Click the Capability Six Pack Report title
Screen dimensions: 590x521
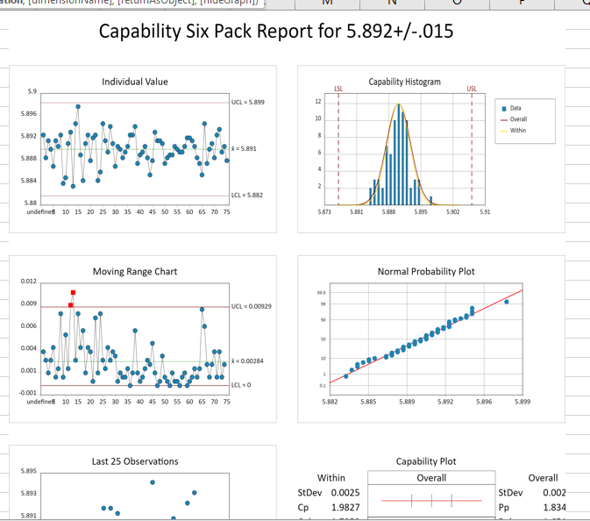(276, 33)
